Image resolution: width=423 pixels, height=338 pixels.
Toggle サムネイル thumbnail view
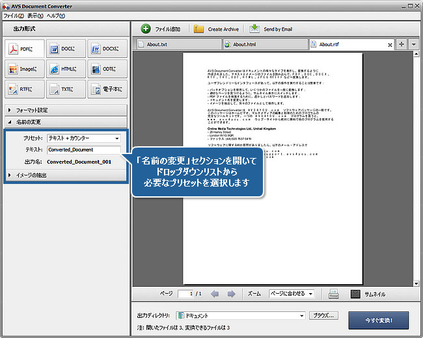click(368, 294)
